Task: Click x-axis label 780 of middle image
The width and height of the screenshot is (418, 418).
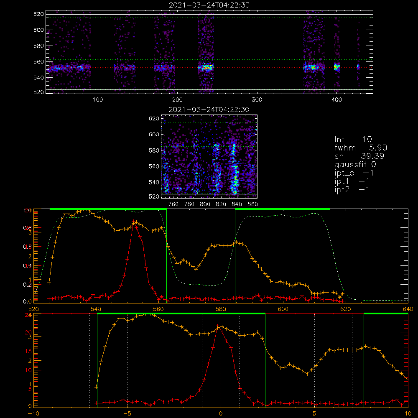Action: [189, 204]
